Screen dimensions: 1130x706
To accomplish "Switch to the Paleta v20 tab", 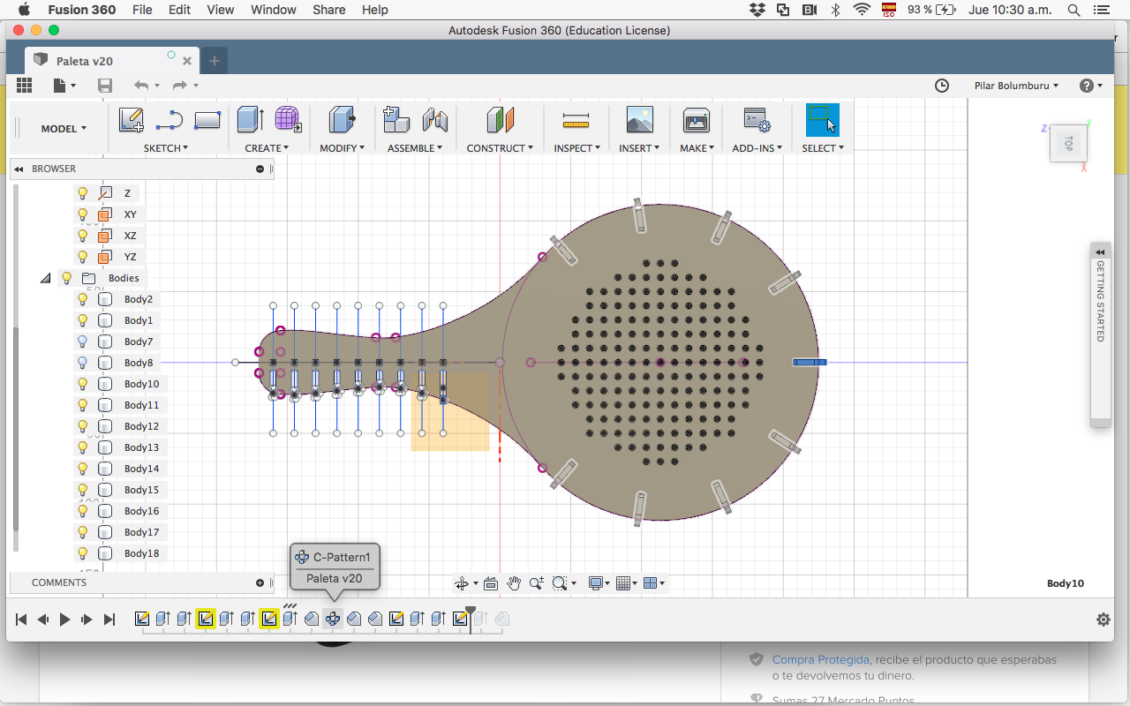I will click(x=111, y=61).
